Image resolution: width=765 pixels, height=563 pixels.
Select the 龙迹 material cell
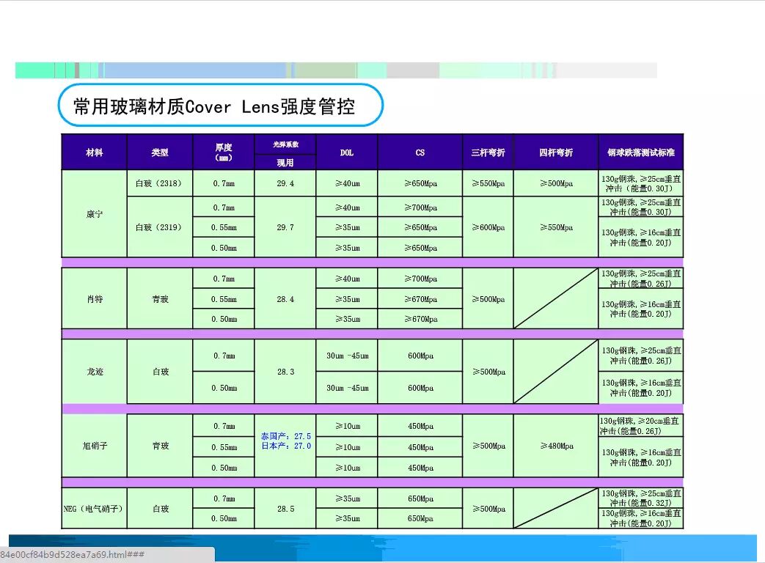[94, 372]
